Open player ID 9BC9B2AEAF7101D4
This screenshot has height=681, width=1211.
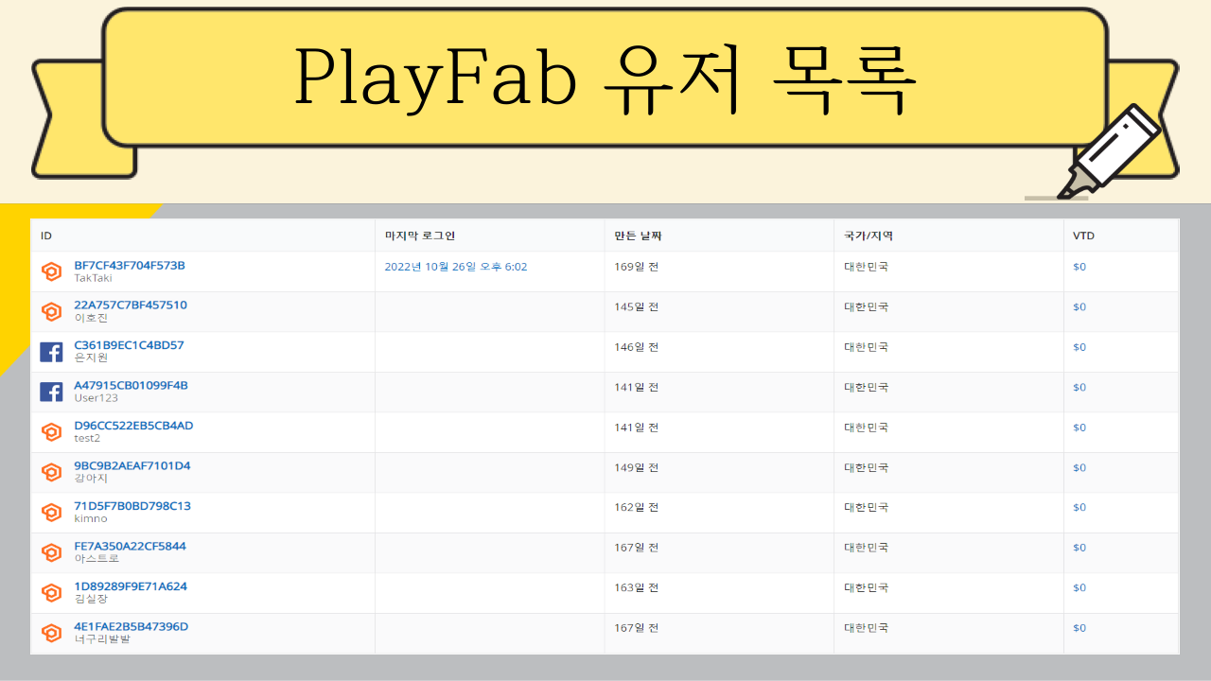tap(132, 466)
